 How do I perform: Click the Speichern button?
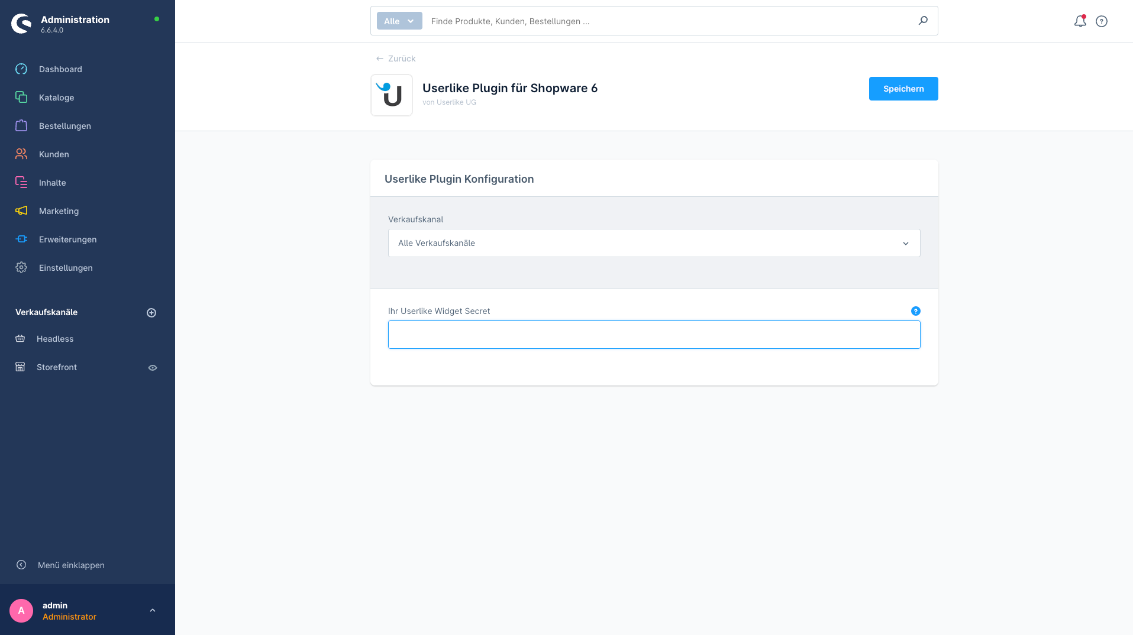pos(903,89)
